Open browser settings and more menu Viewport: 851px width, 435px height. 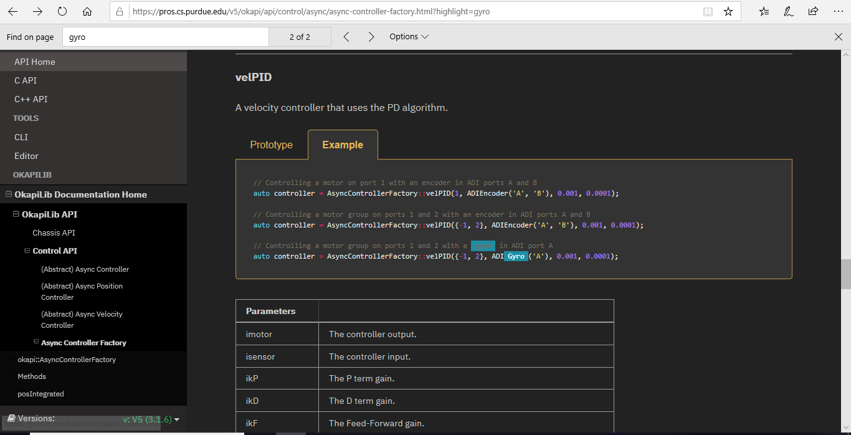pos(837,12)
